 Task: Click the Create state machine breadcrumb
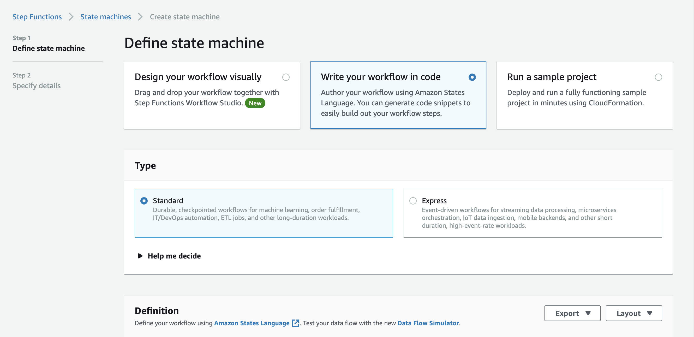[185, 17]
